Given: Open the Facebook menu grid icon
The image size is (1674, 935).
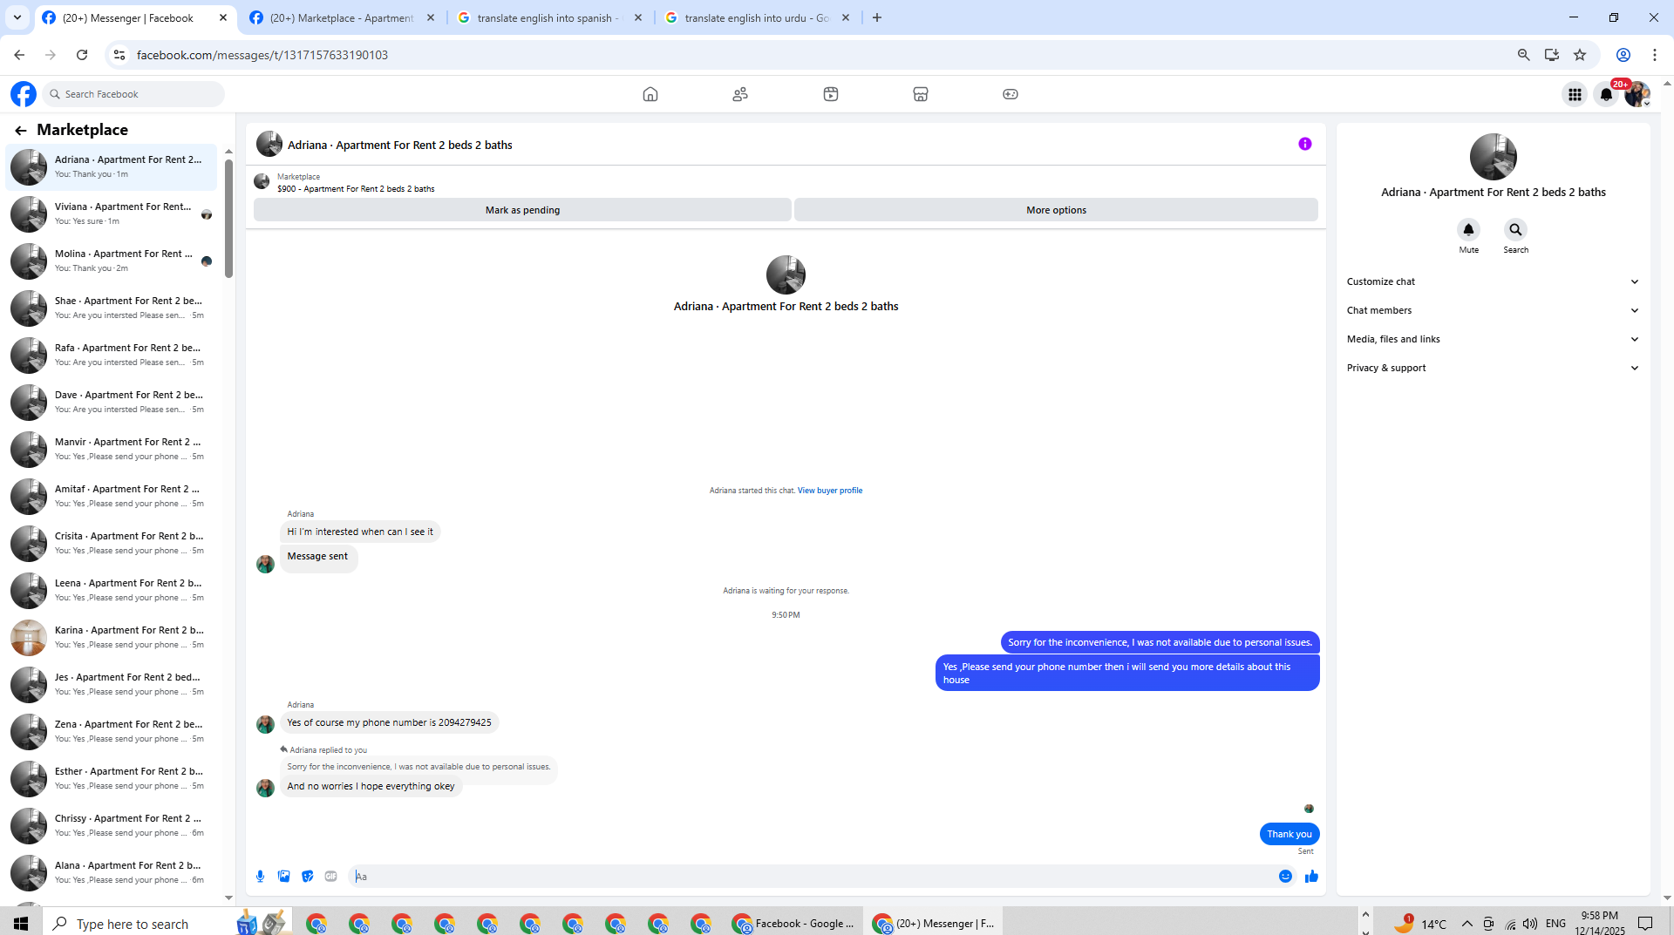Looking at the screenshot, I should (x=1575, y=94).
